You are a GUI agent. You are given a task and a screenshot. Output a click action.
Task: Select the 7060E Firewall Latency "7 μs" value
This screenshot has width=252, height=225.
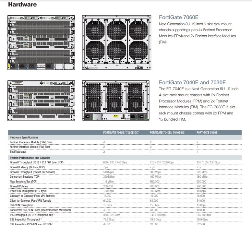tap(105, 167)
